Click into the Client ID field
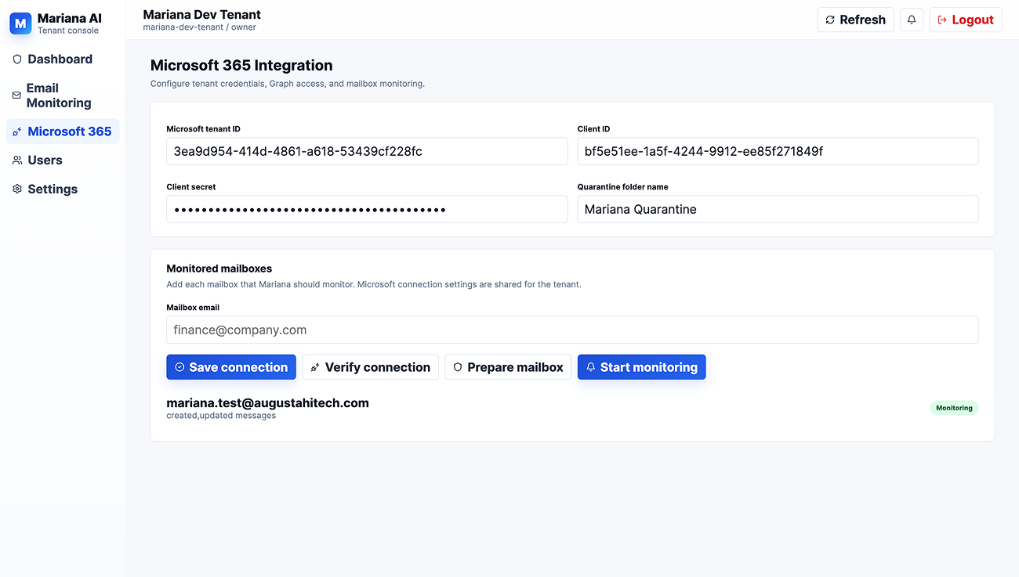 [x=778, y=151]
